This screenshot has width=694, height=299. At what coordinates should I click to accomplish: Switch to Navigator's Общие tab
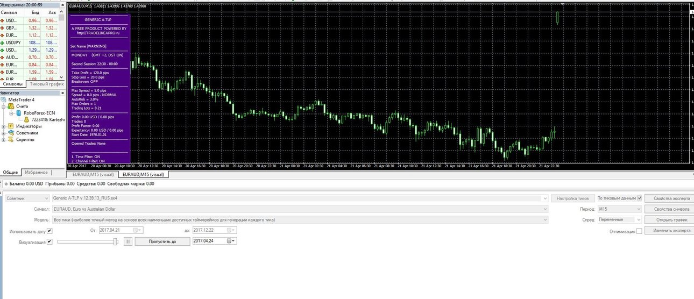(10, 172)
